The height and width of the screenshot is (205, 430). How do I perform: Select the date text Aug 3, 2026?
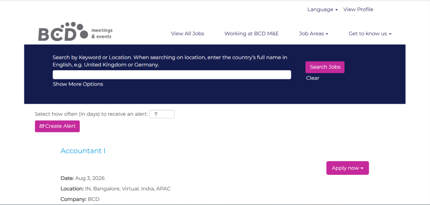pos(90,179)
